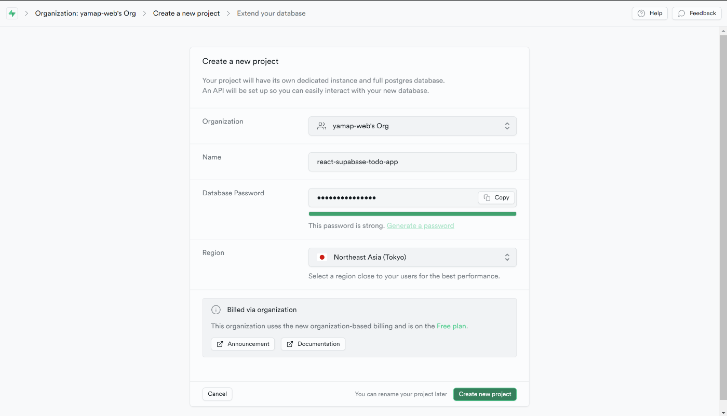The height and width of the screenshot is (416, 727).
Task: Click the scrollbar down arrow
Action: tap(723, 412)
